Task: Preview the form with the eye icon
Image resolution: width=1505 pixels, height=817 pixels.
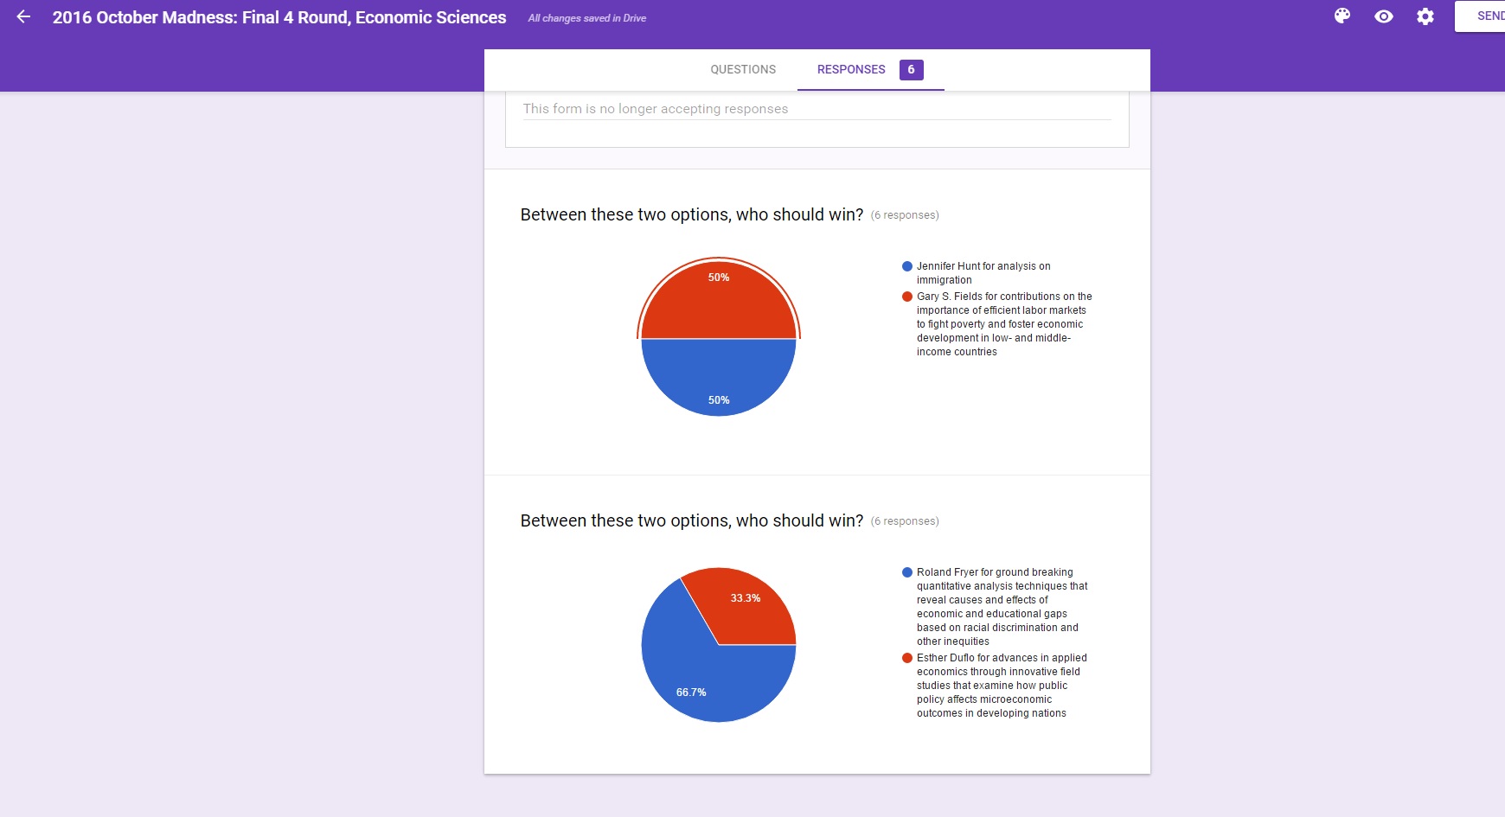Action: (1383, 16)
